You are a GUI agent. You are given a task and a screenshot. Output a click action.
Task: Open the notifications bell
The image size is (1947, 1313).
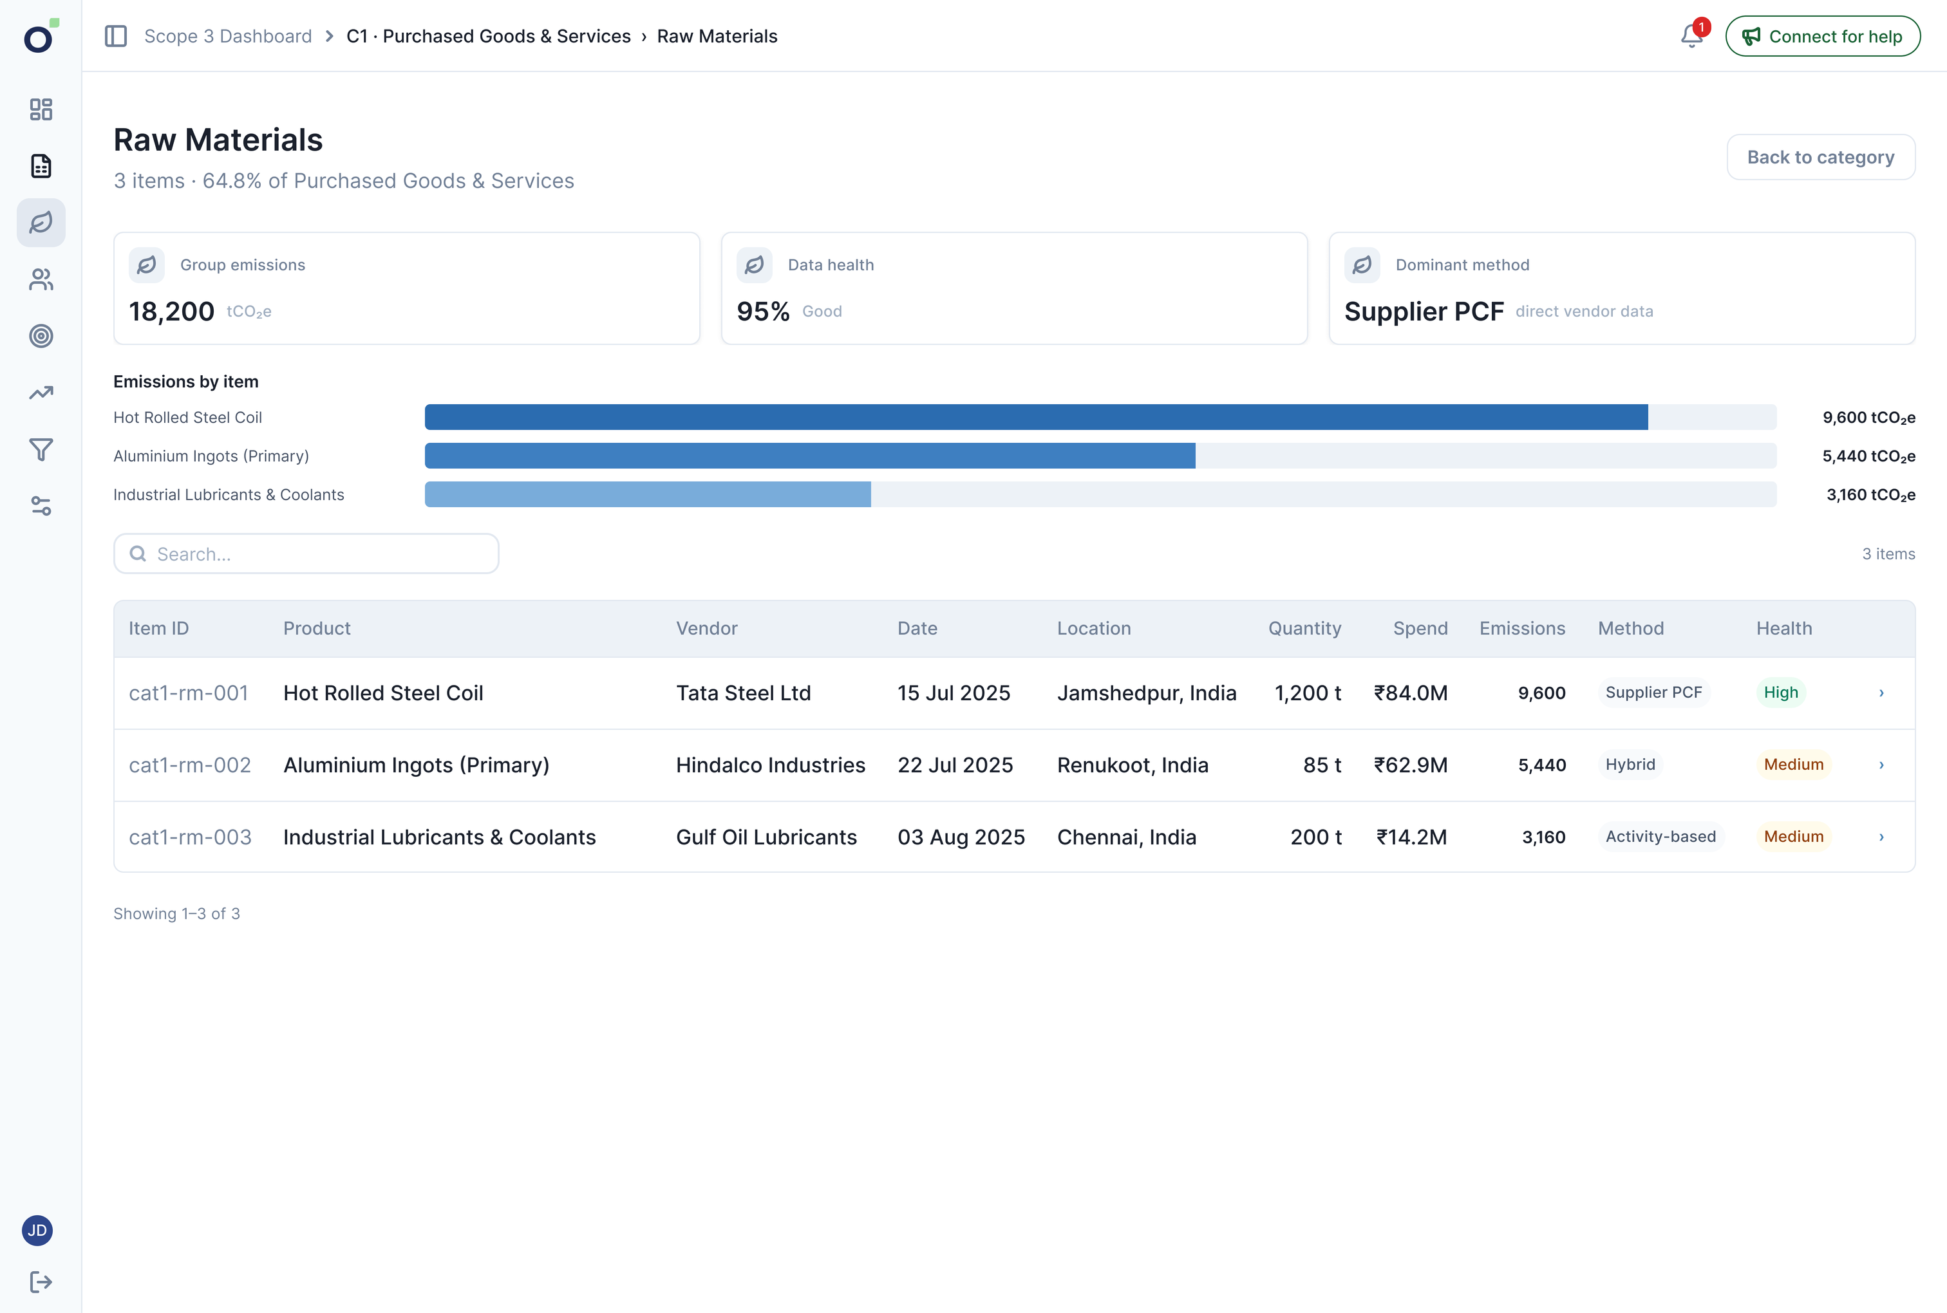coord(1691,36)
